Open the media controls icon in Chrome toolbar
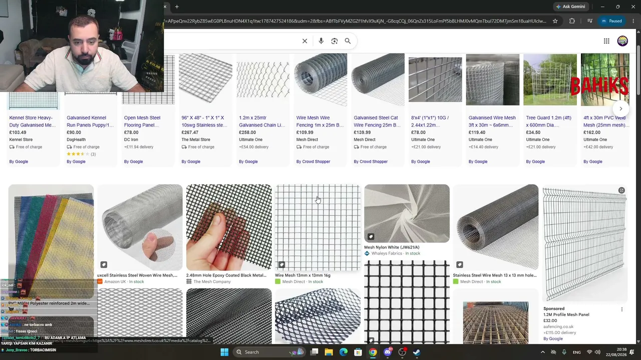Viewport: 641px width, 360px height. click(589, 21)
